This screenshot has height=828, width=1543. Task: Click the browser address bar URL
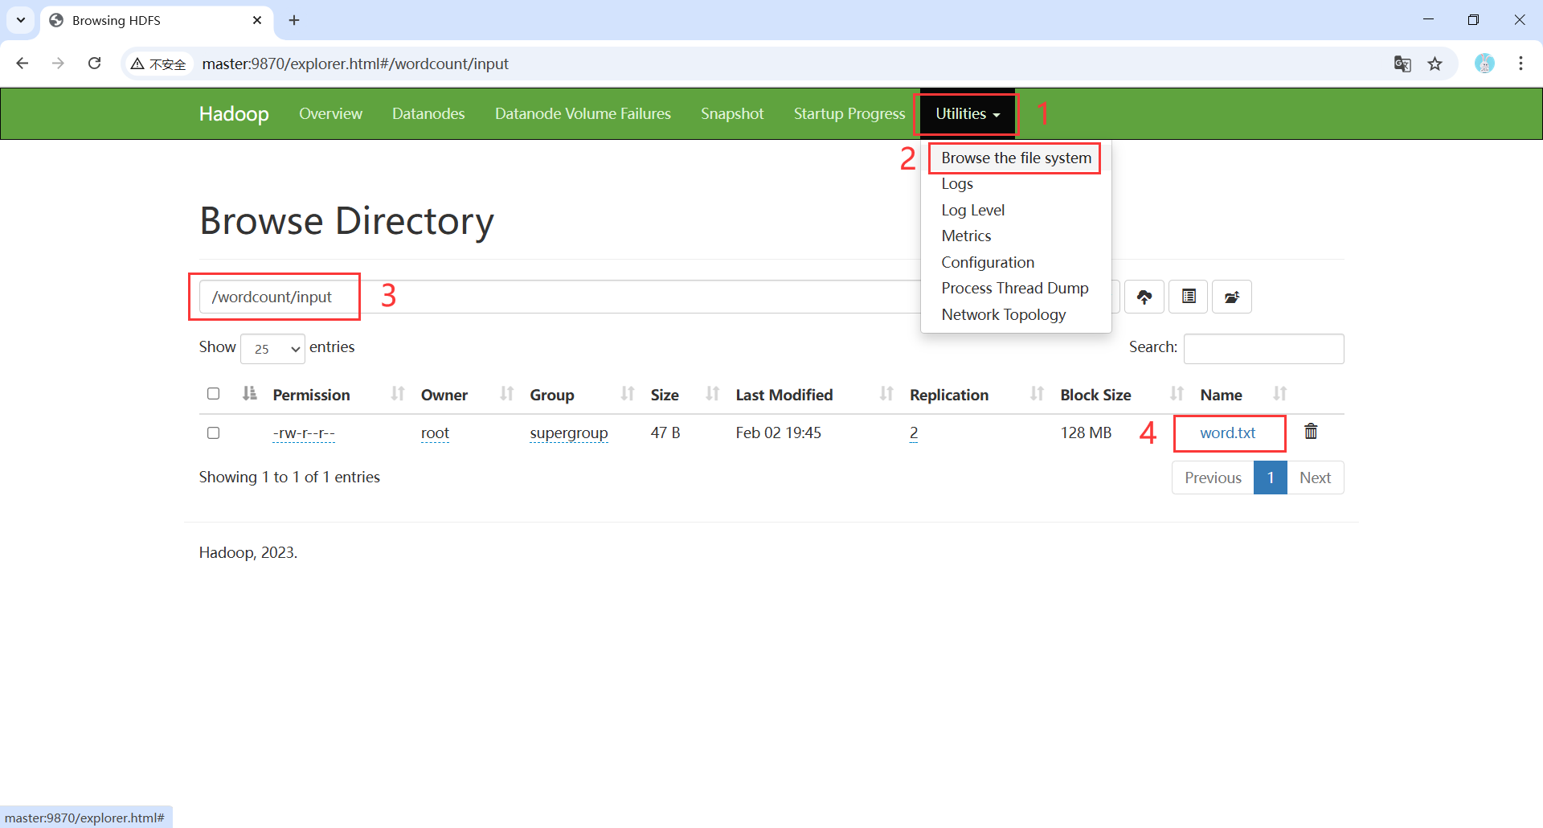[x=355, y=64]
